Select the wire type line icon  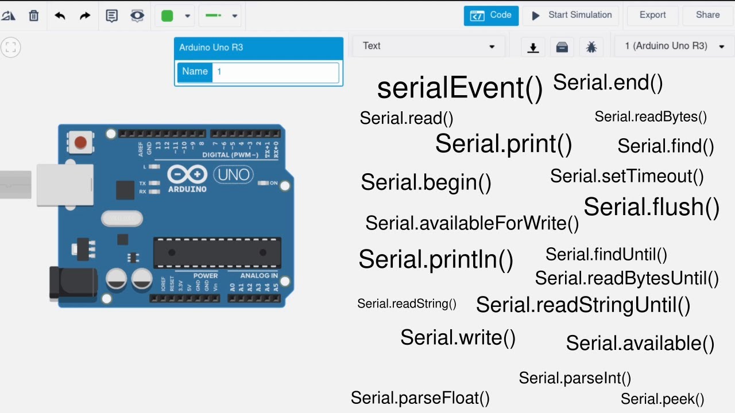point(214,16)
